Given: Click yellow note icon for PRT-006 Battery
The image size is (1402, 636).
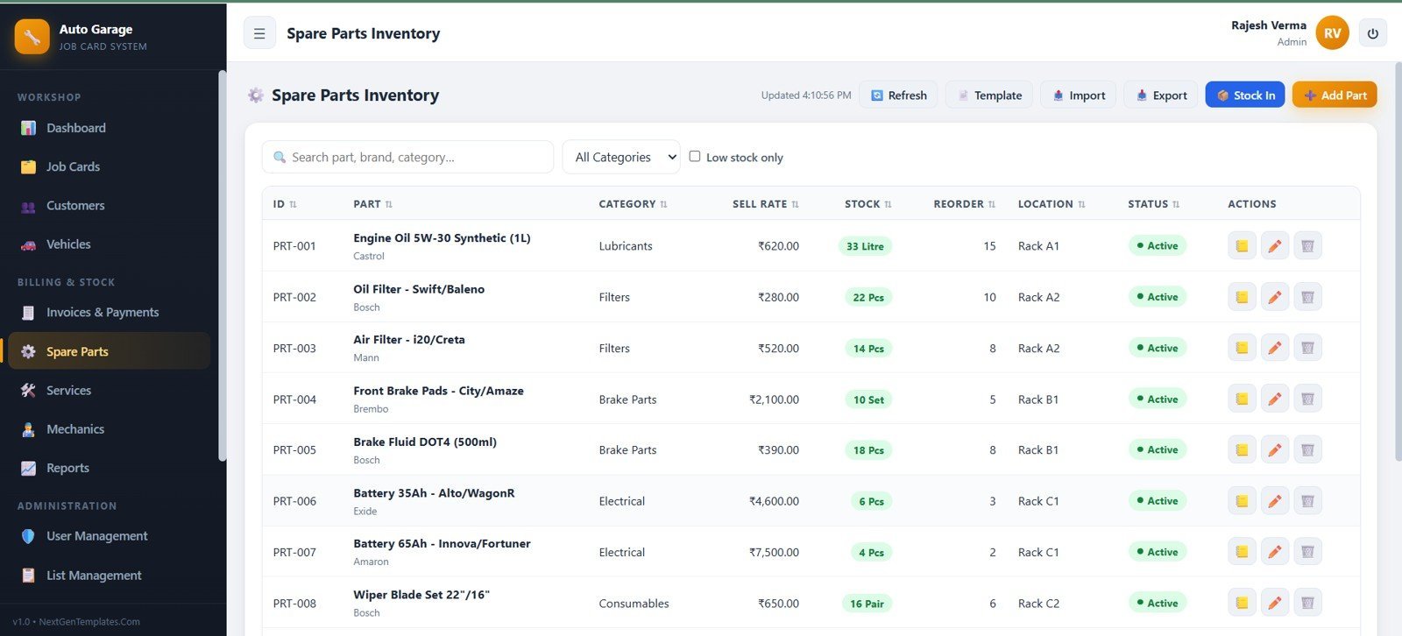Looking at the screenshot, I should [1242, 501].
